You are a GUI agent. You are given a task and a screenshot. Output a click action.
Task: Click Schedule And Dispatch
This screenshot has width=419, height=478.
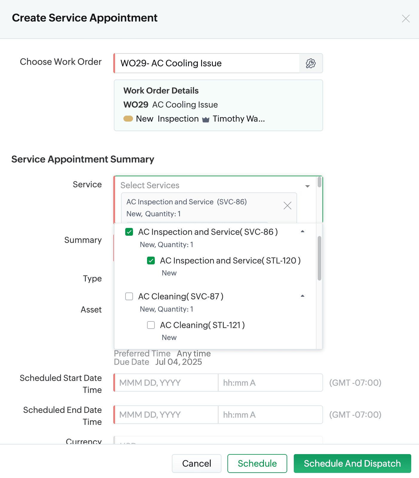pyautogui.click(x=352, y=463)
